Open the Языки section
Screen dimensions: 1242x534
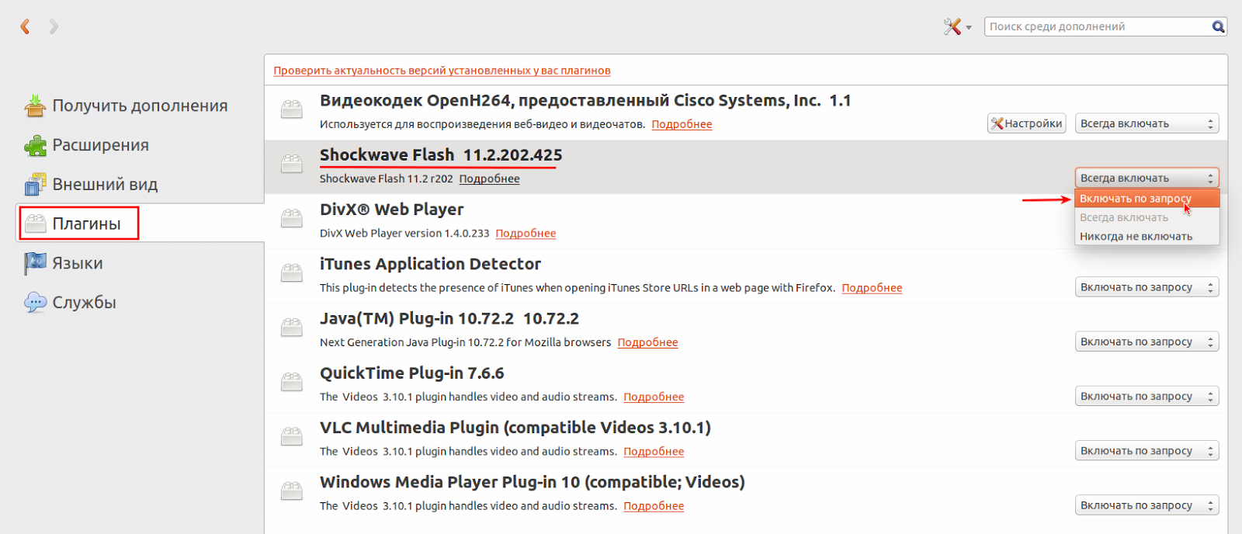tap(77, 263)
